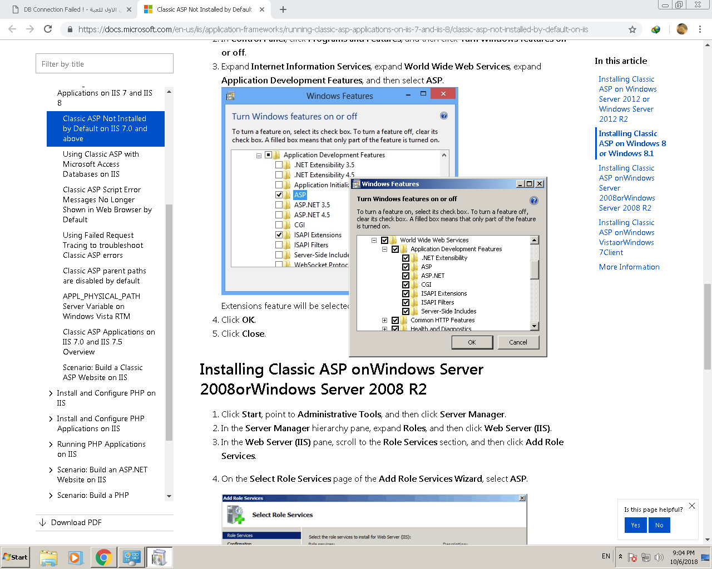Image resolution: width=712 pixels, height=569 pixels.
Task: Uncheck the World Wide Web Services checkbox
Action: click(x=384, y=240)
